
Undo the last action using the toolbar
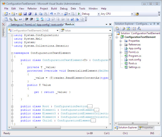[52, 14]
